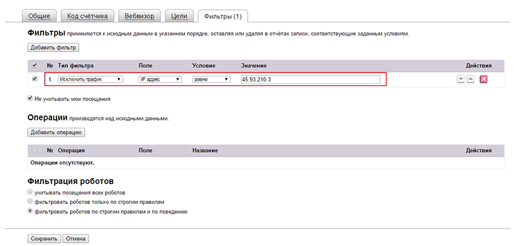Select 'учитывать посещения всех роботов' option

pyautogui.click(x=30, y=192)
